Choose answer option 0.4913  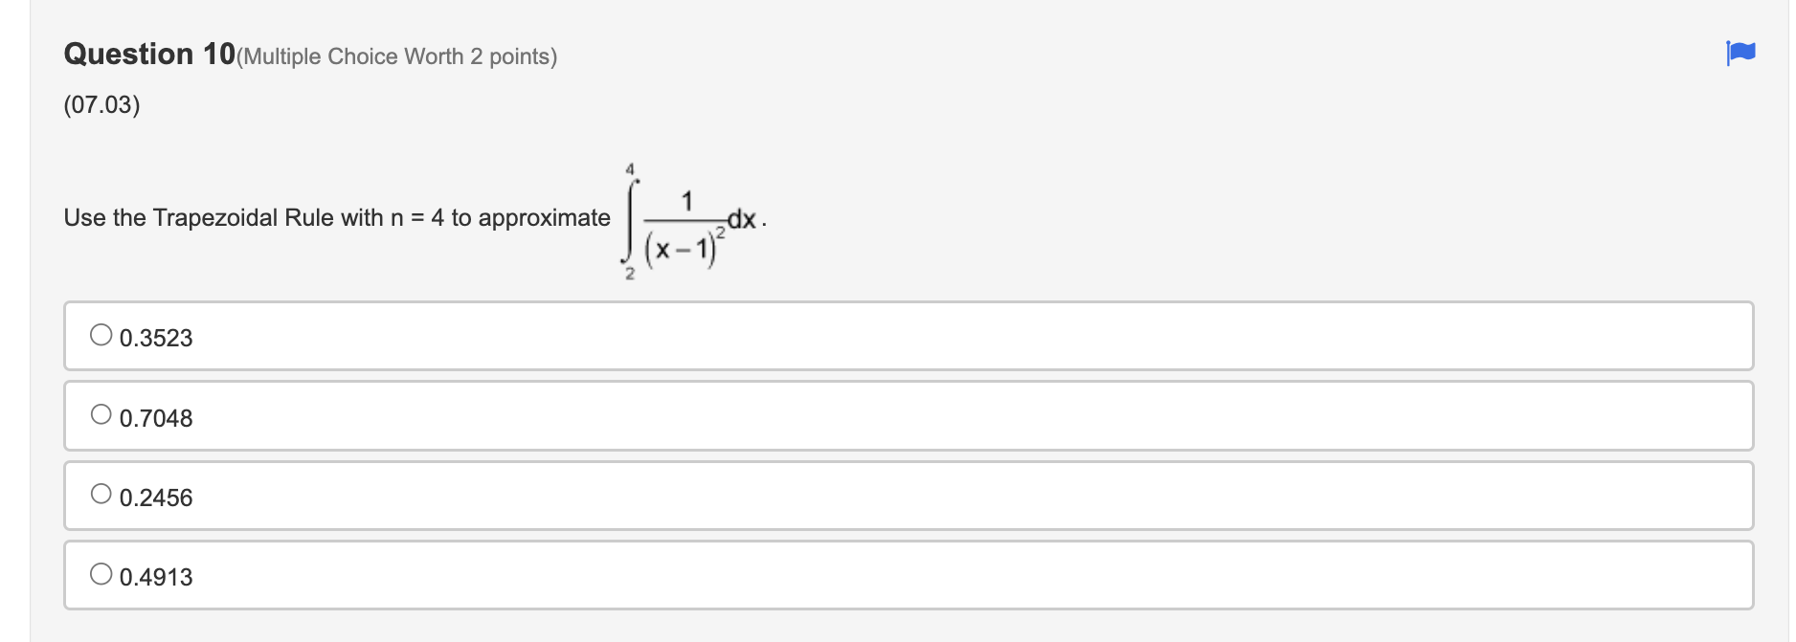pos(155,576)
